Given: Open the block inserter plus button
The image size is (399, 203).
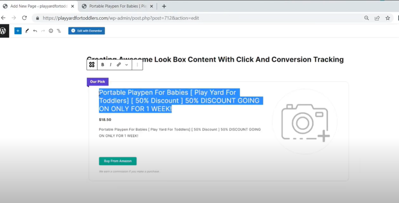Looking at the screenshot, I should point(18,31).
